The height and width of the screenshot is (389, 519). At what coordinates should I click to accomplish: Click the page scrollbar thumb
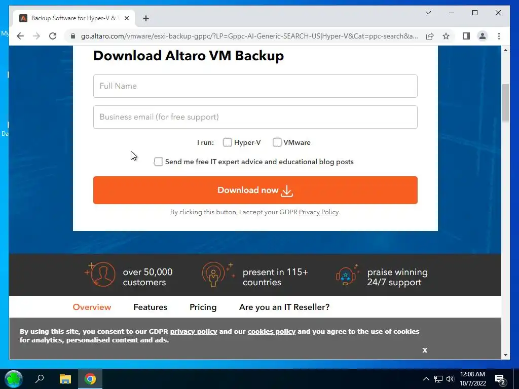[x=505, y=103]
